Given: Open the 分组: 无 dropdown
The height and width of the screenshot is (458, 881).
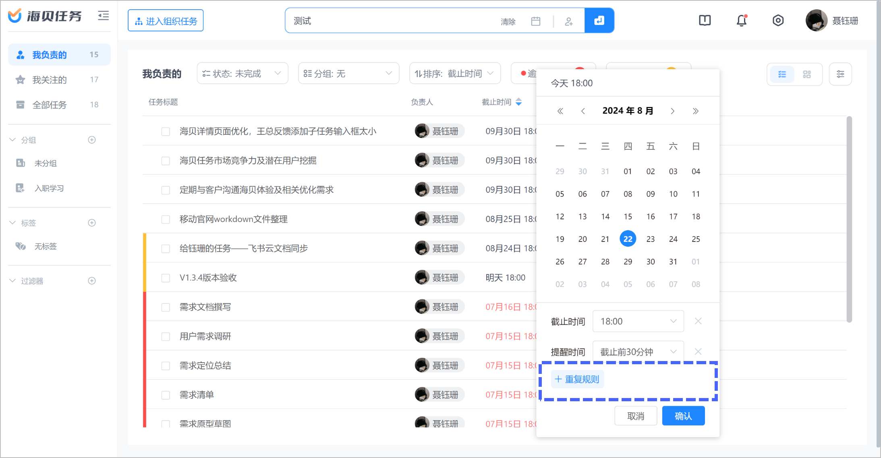Looking at the screenshot, I should 348,74.
